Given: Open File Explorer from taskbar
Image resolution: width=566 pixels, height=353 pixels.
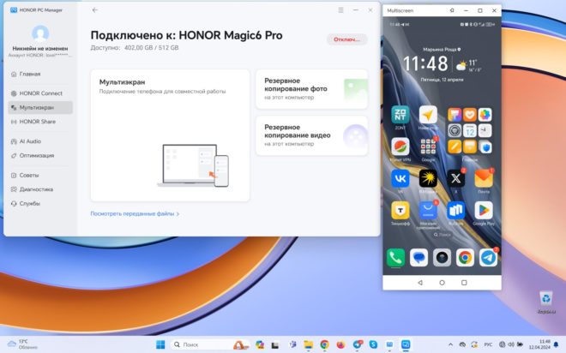Looking at the screenshot, I should click(x=308, y=344).
